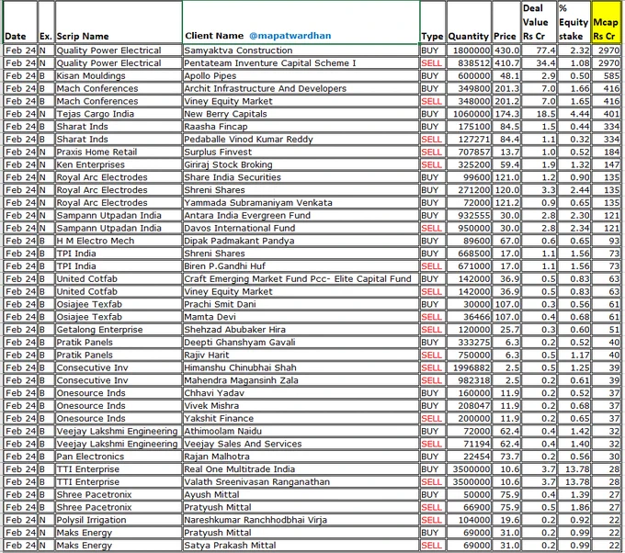The height and width of the screenshot is (553, 625).
Task: Click the 13.78 equity stake for Real One Multitrade
Action: pyautogui.click(x=574, y=469)
